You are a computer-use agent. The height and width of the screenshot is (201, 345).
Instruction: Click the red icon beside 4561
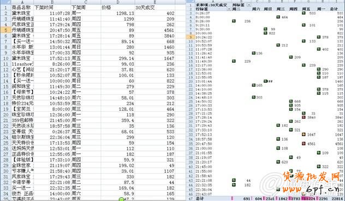[x=304, y=144]
